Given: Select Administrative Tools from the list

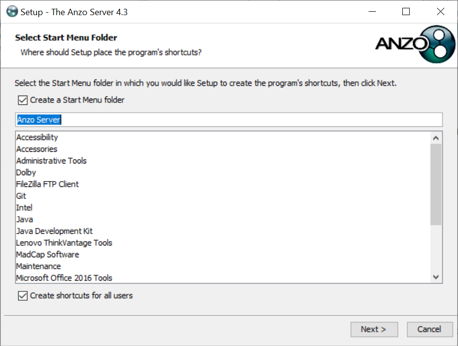Looking at the screenshot, I should click(51, 161).
